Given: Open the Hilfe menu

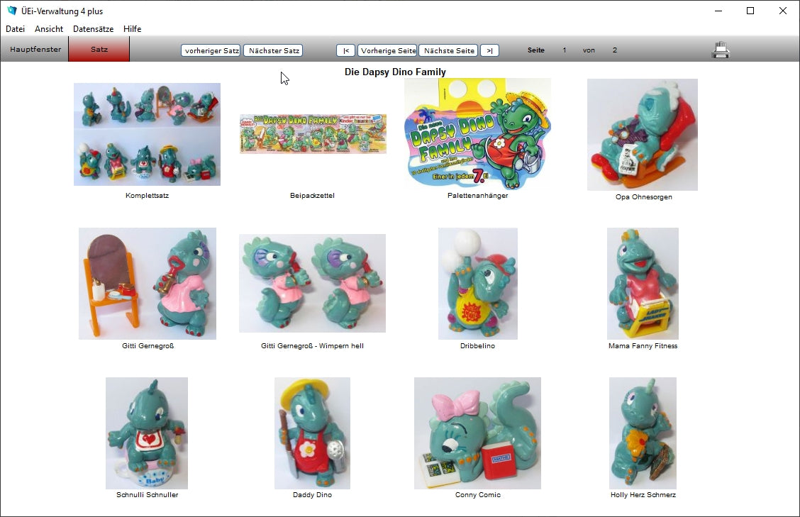Looking at the screenshot, I should click(132, 29).
